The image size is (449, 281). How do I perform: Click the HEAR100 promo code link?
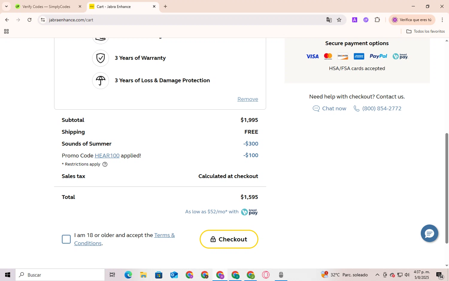pyautogui.click(x=107, y=155)
